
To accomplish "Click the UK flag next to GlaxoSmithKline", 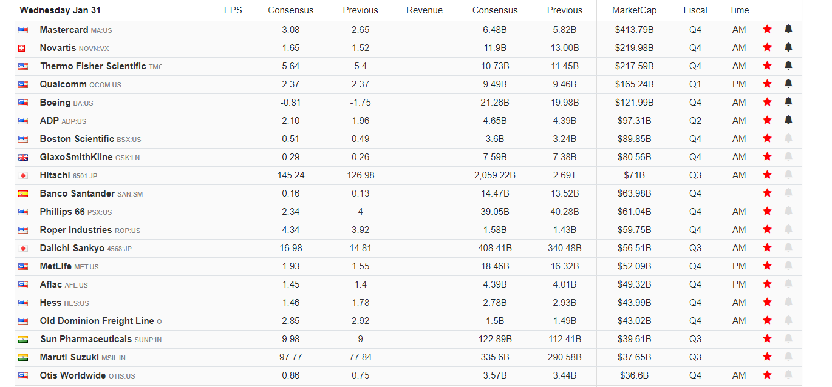I will (23, 157).
